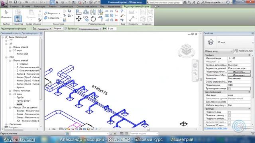Enable the Подрезать вид checkbox
The image size is (255, 143).
[229, 112]
